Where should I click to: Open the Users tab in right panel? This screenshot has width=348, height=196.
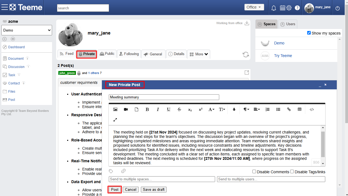(288, 24)
